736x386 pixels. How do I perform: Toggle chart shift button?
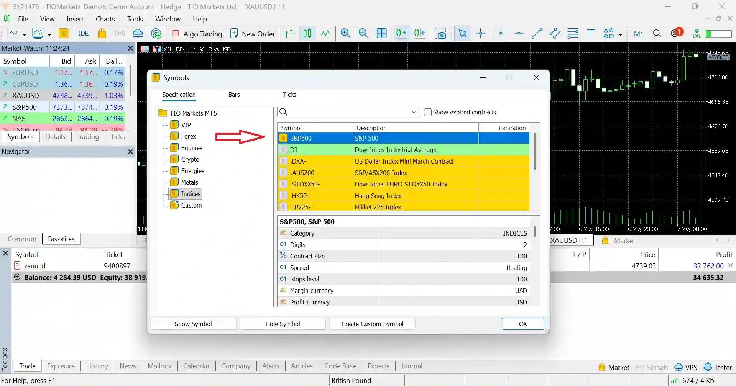420,34
